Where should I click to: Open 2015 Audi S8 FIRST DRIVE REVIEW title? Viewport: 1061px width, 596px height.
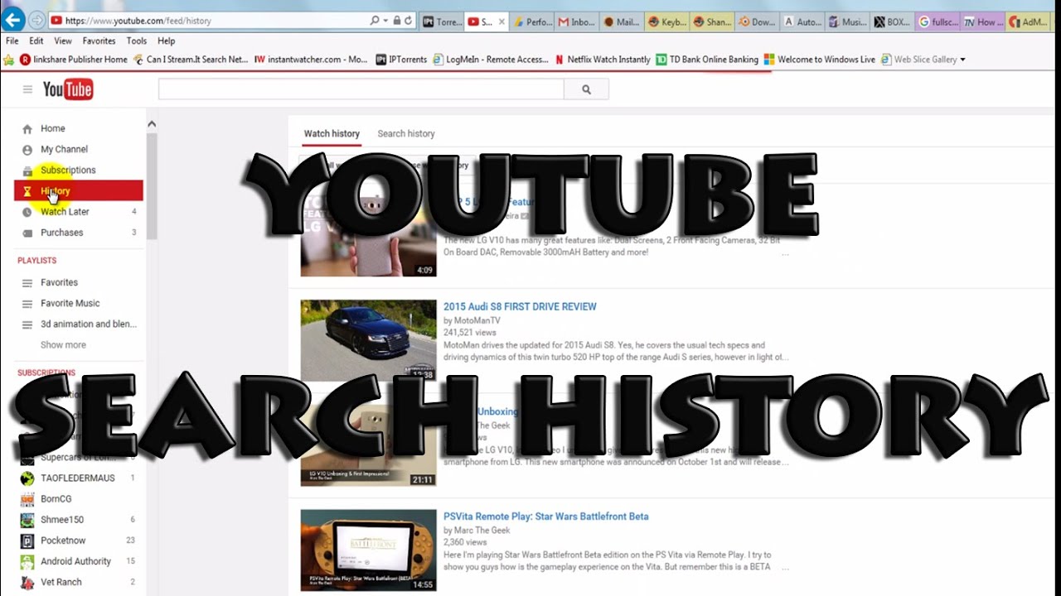[x=520, y=306]
